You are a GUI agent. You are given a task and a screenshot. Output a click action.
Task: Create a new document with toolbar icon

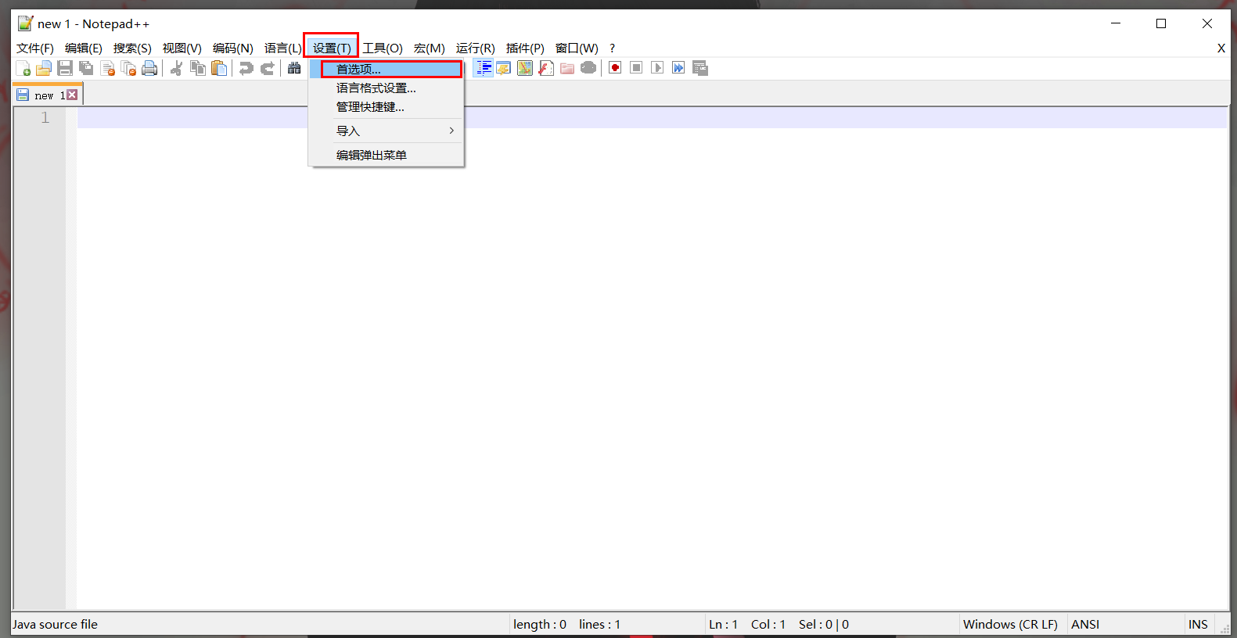[23, 68]
